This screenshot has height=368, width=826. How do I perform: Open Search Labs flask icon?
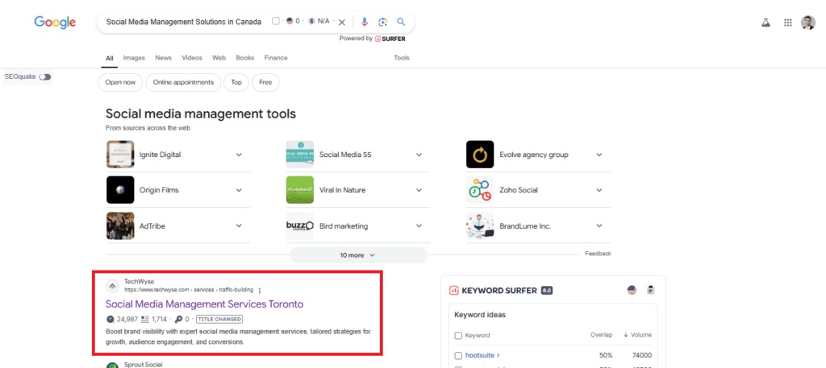pos(766,23)
